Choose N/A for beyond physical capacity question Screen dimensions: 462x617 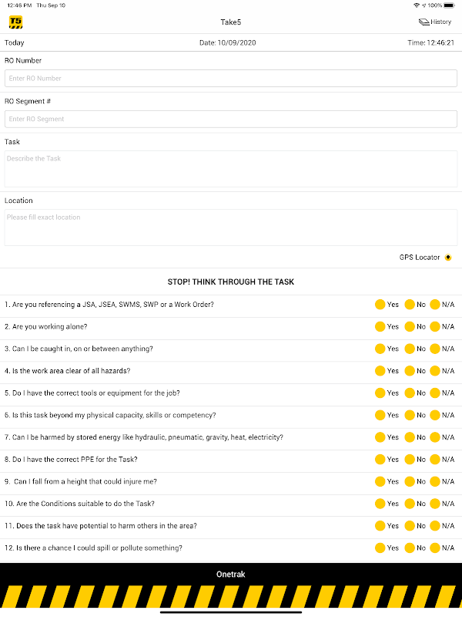[x=435, y=415]
